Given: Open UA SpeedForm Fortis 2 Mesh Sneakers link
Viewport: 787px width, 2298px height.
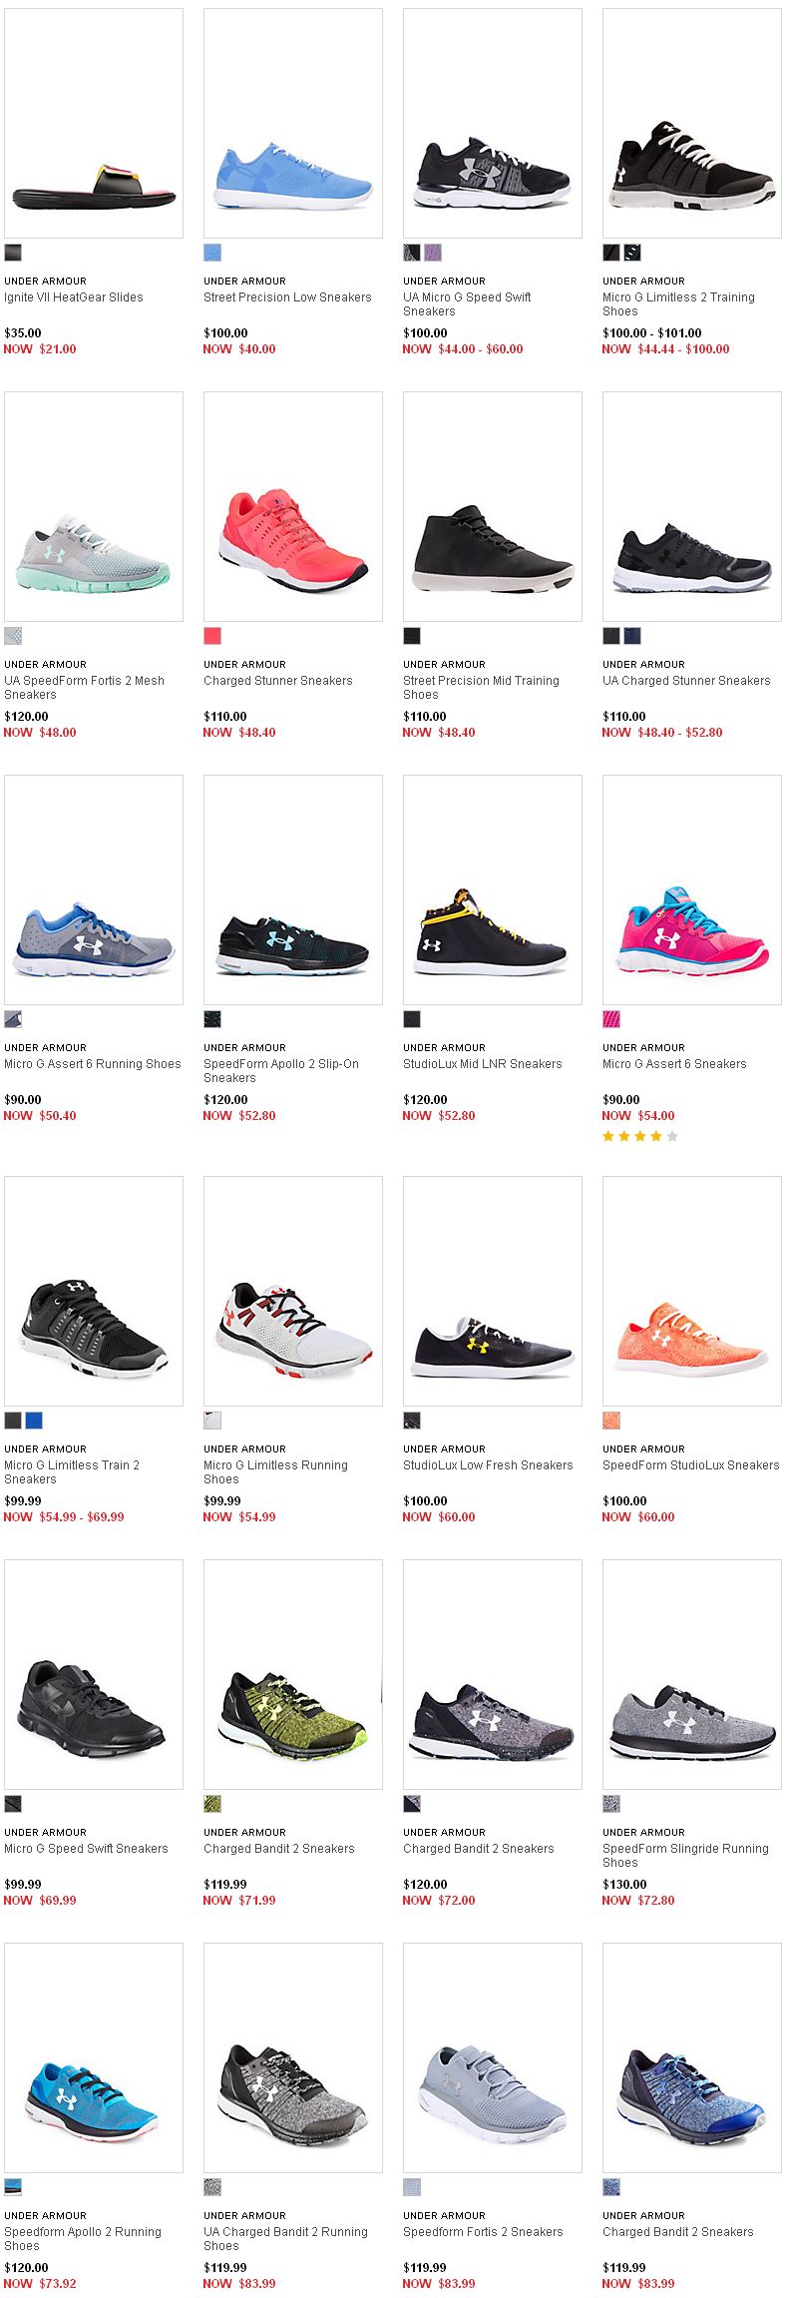Looking at the screenshot, I should point(84,688).
